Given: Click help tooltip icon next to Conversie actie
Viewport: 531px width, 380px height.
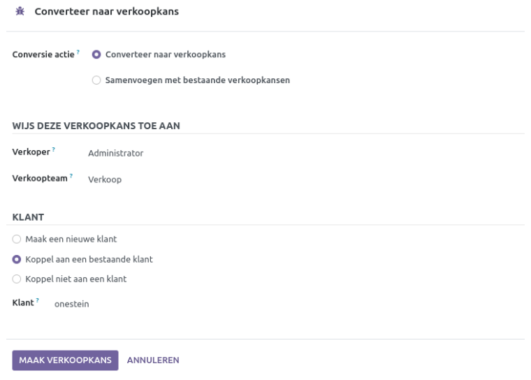Looking at the screenshot, I should 78,52.
